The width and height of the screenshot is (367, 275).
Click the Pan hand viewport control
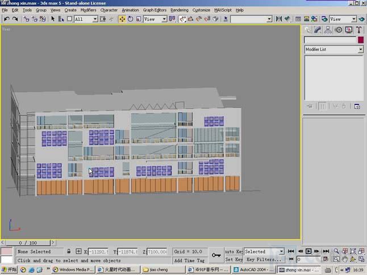click(345, 259)
